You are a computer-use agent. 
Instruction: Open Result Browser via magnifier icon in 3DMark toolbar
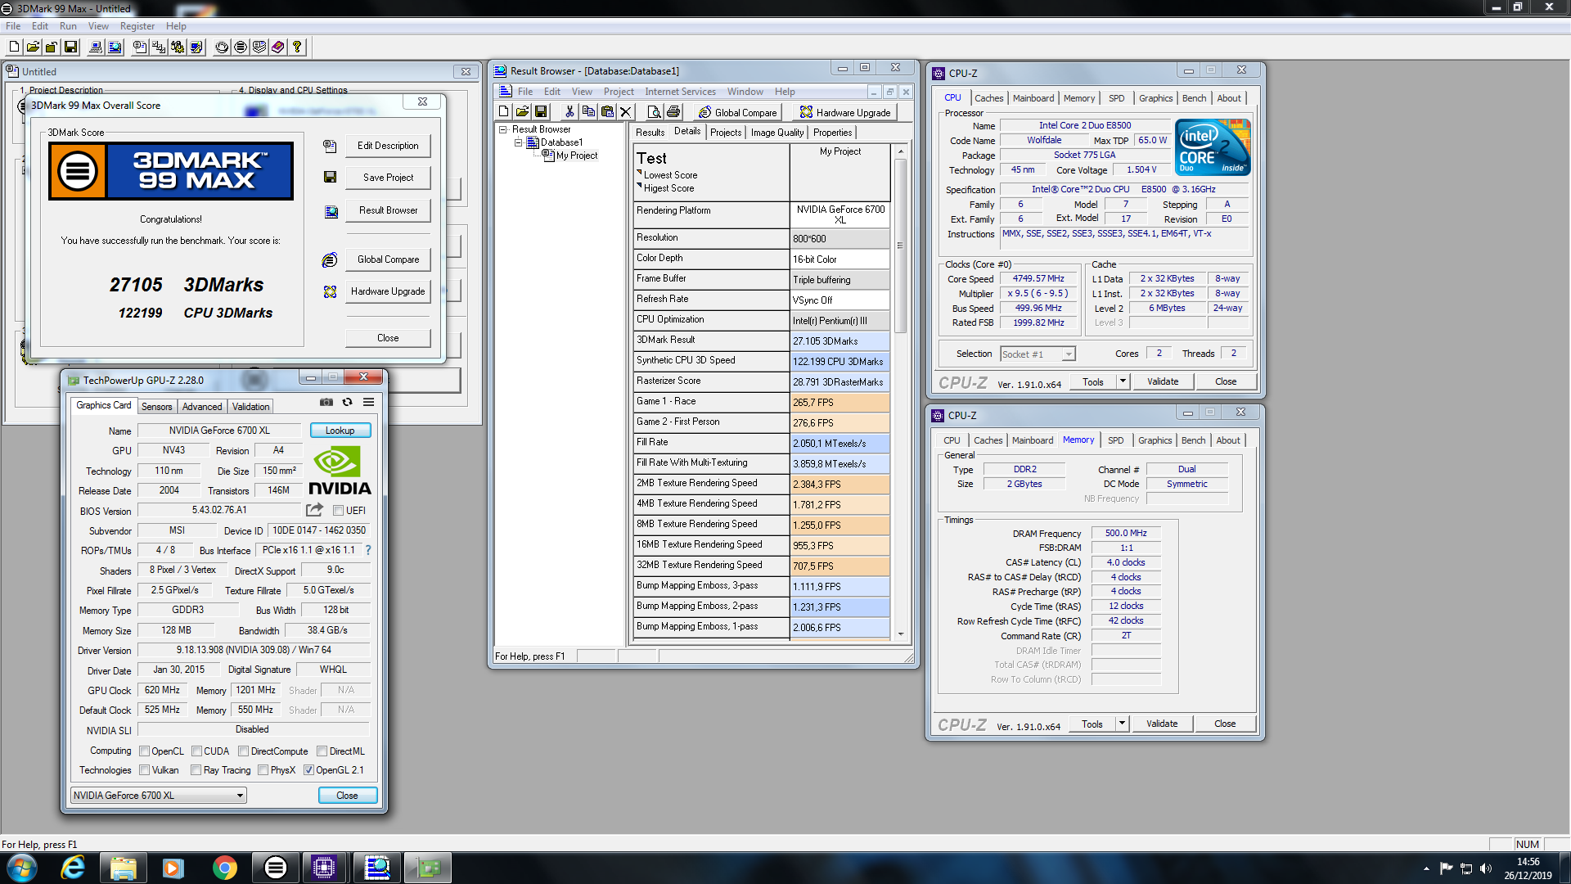tap(115, 47)
